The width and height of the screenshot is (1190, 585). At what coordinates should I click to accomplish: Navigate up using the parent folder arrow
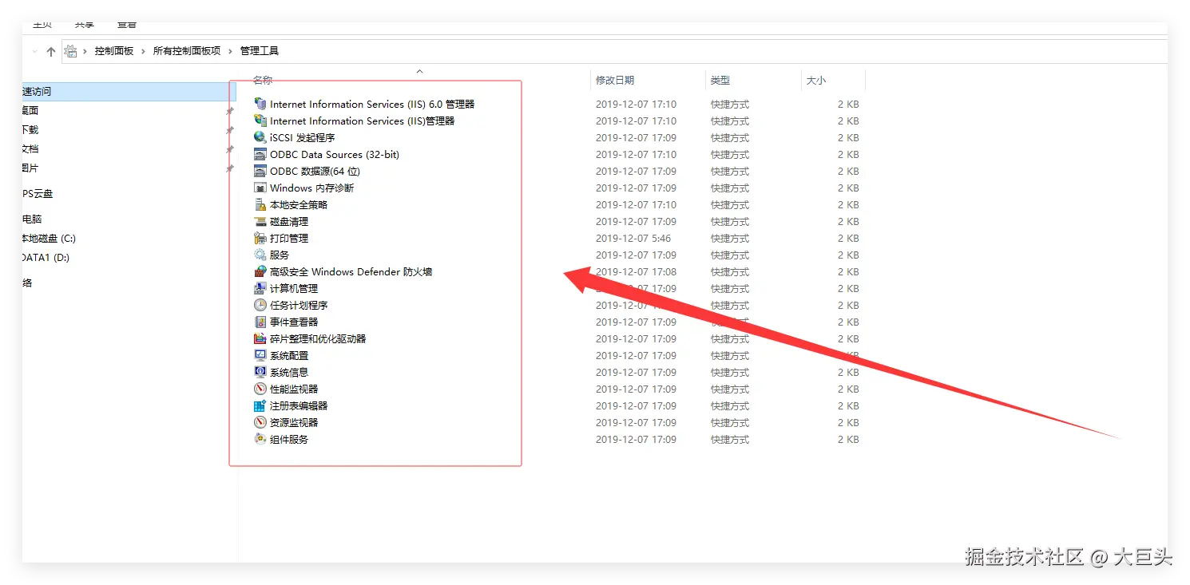pos(51,49)
